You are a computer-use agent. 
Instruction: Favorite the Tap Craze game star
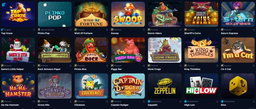(34, 30)
